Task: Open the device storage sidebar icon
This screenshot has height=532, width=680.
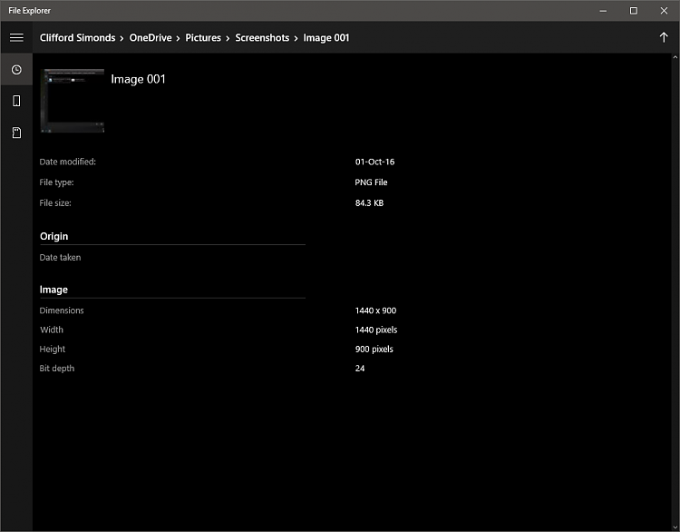Action: [16, 101]
